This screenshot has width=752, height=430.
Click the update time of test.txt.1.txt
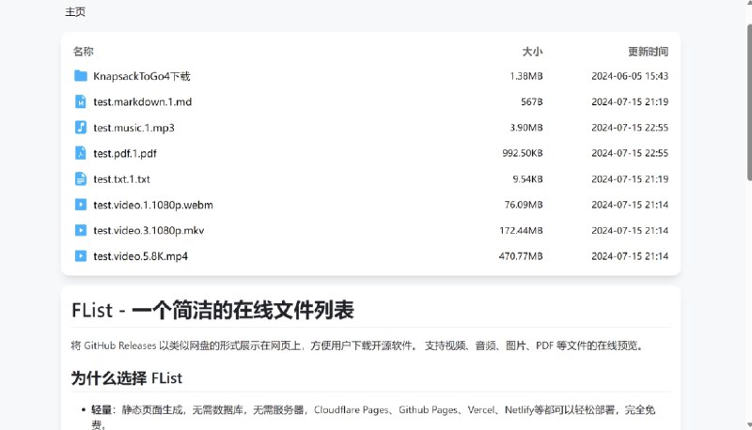click(630, 179)
